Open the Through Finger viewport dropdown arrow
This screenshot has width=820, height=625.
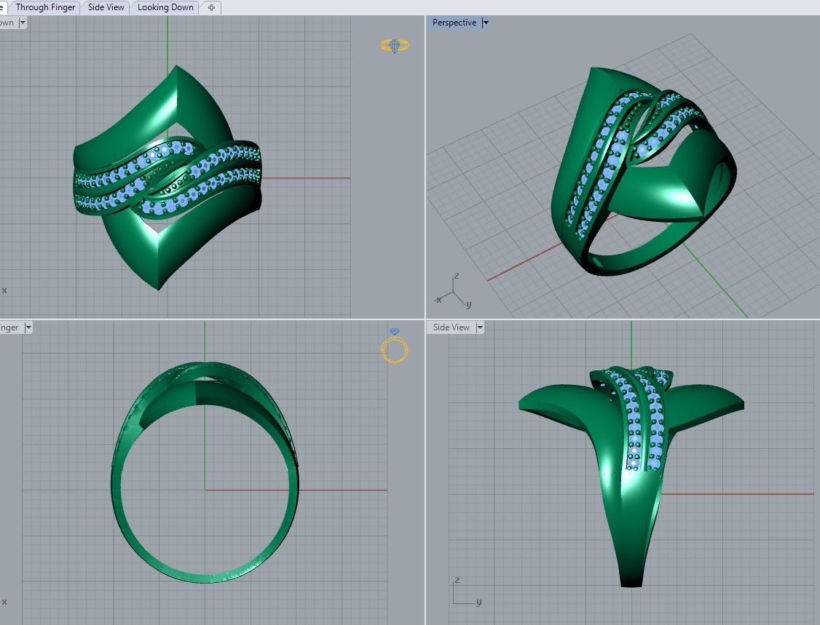coord(28,327)
